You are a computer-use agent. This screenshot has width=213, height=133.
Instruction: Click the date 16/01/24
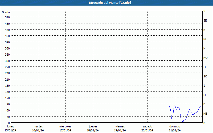(x=38, y=130)
